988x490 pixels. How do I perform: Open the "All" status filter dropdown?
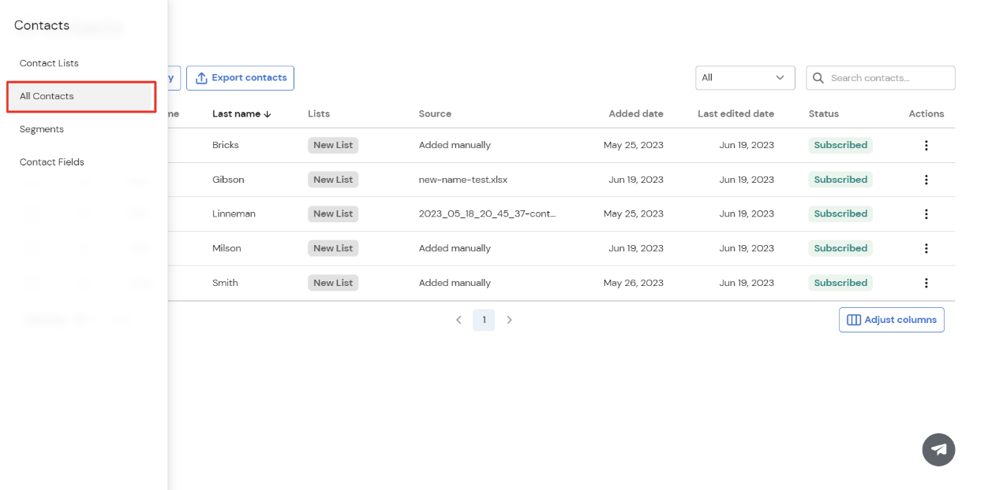coord(744,77)
